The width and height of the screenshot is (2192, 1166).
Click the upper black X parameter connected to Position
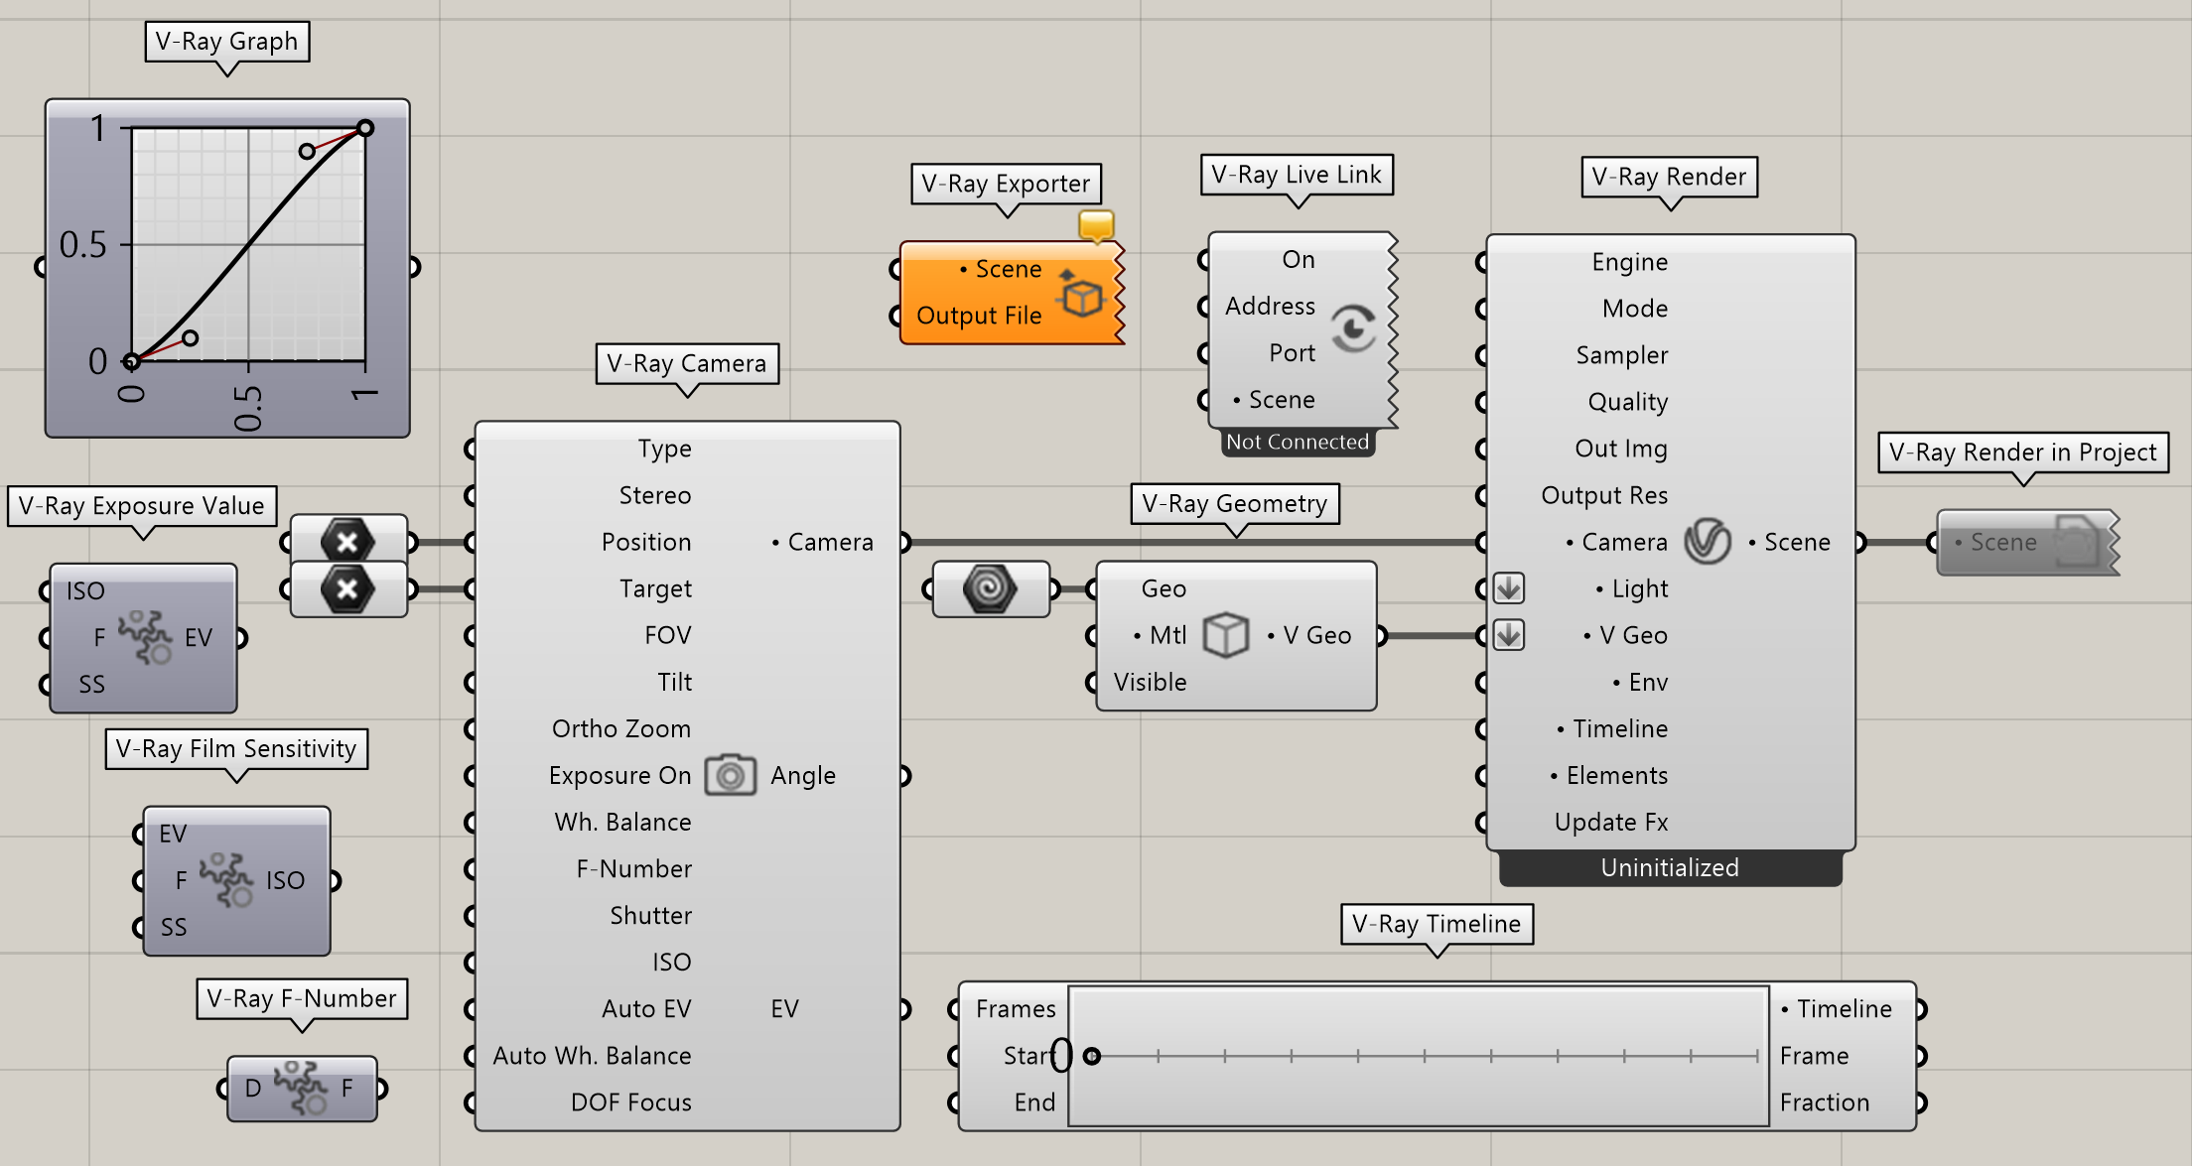(347, 542)
